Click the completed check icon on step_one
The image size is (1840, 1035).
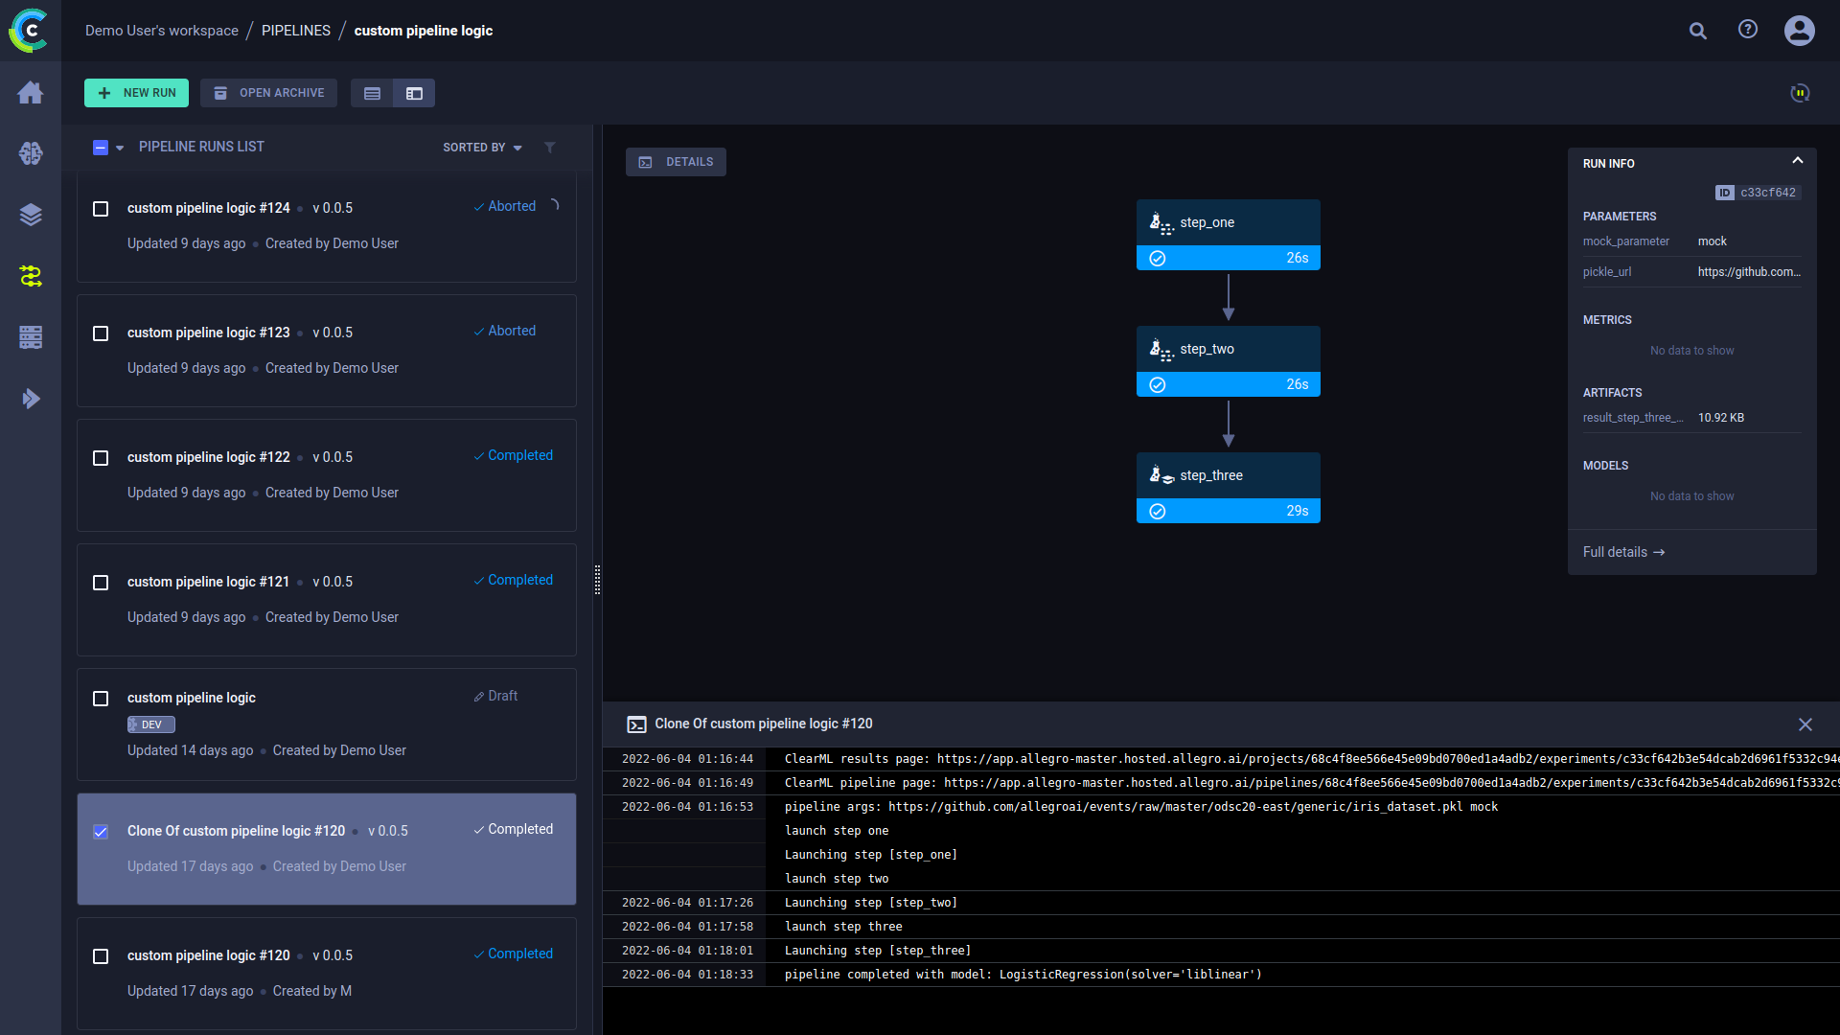click(1158, 259)
